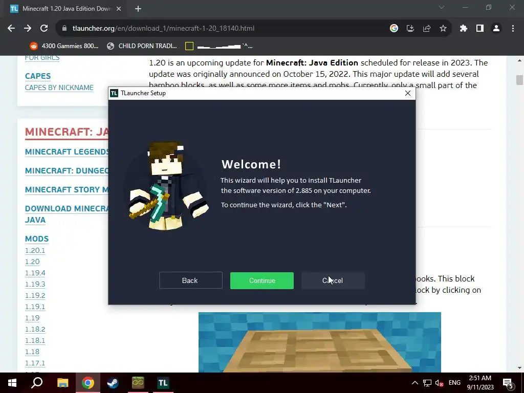Open the tab search chevron in the title bar
This screenshot has width=524, height=393.
coord(442,7)
